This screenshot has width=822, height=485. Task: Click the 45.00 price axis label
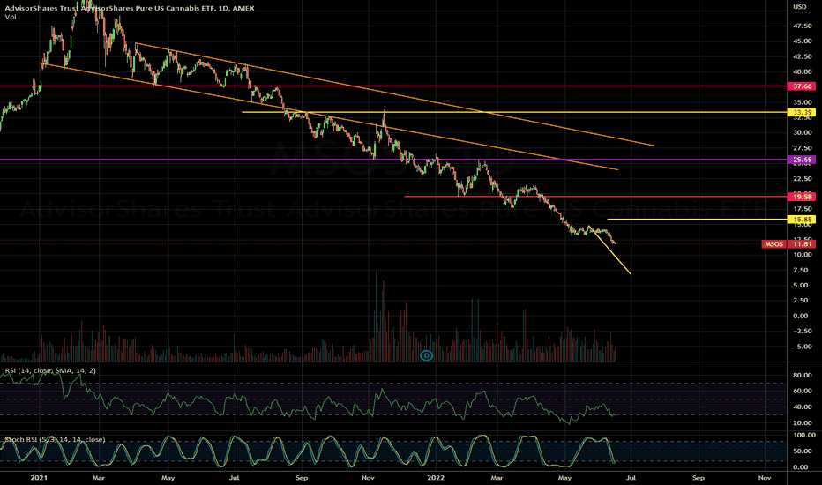(x=803, y=41)
